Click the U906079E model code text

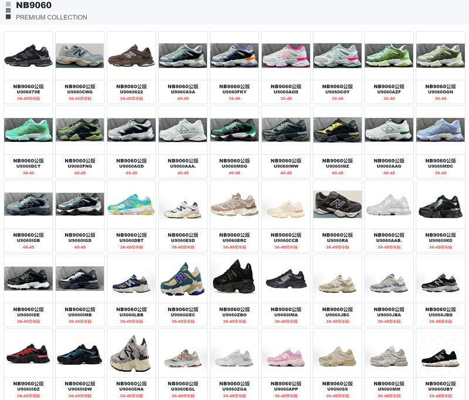(28, 92)
